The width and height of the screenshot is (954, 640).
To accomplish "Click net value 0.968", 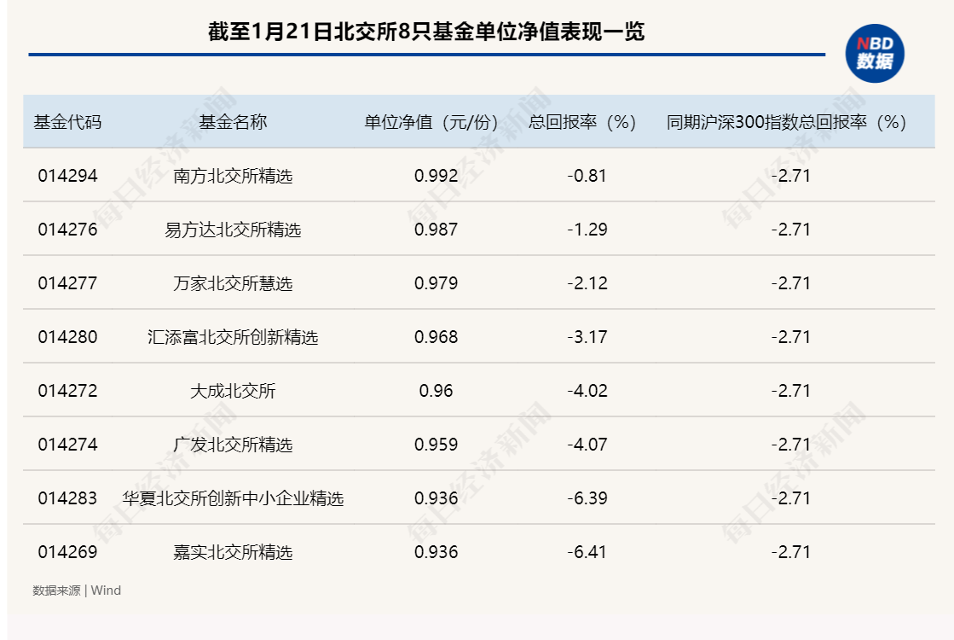I will coord(436,337).
